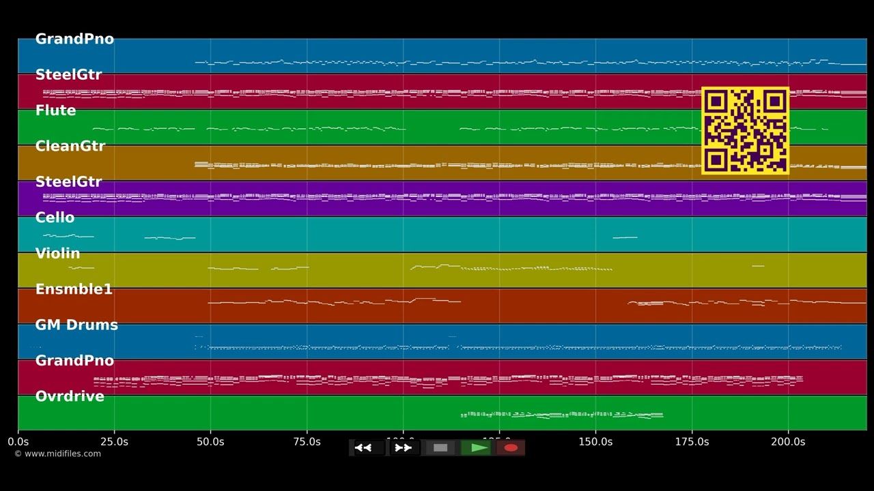Click the 50.0s time axis label
The width and height of the screenshot is (874, 491).
[210, 442]
